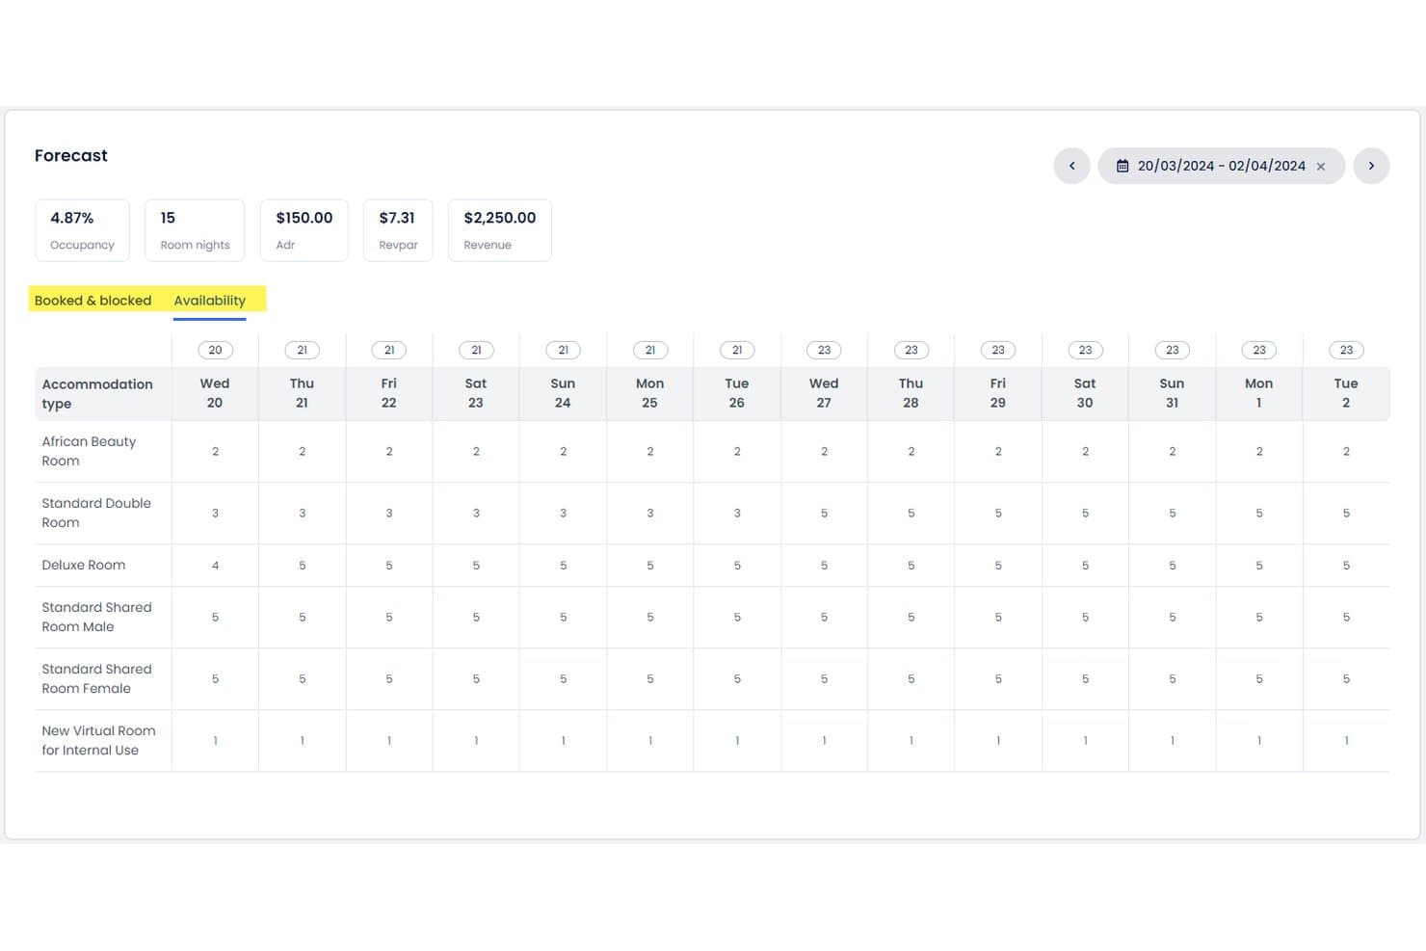Image resolution: width=1426 pixels, height=951 pixels.
Task: Select the Mon 25 column header
Action: (650, 393)
